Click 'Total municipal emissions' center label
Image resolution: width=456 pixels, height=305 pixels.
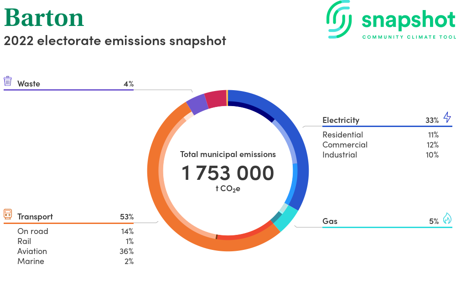pos(228,154)
